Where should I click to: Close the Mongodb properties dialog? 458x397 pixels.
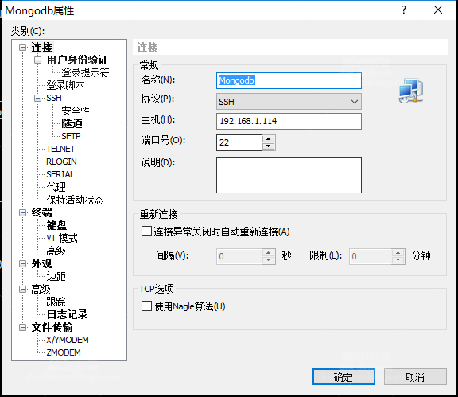click(438, 10)
